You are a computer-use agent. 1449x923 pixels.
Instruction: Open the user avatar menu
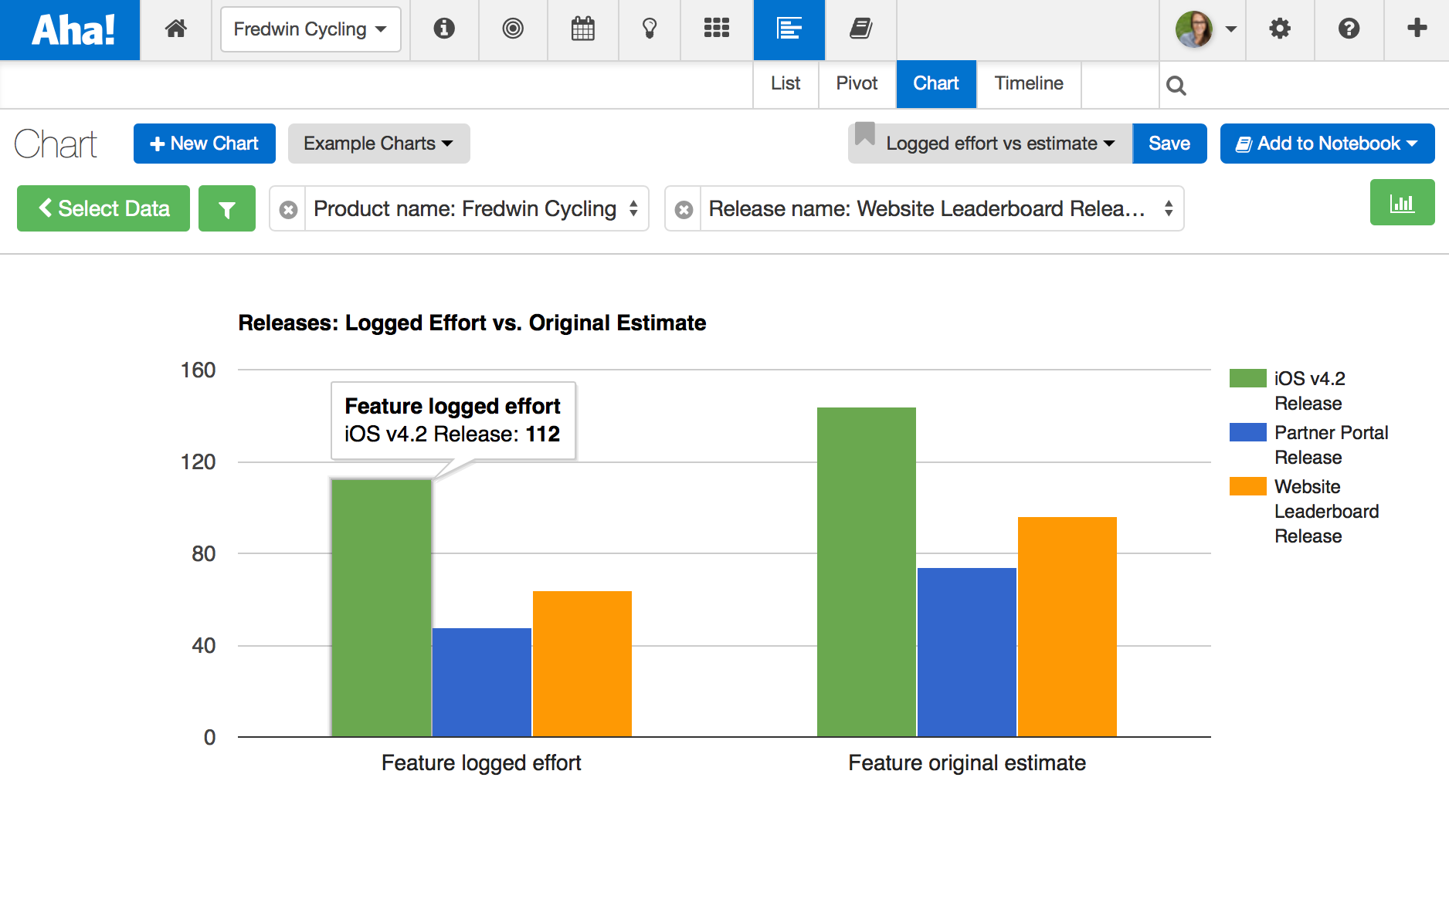point(1206,29)
